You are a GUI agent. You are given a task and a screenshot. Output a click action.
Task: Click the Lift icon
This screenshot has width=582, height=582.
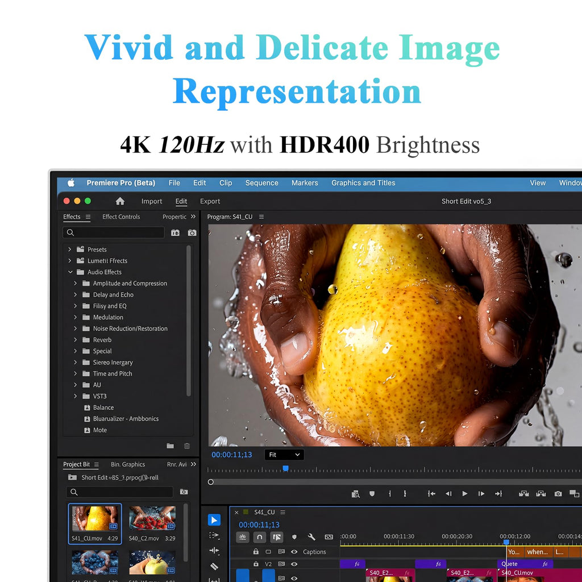523,494
